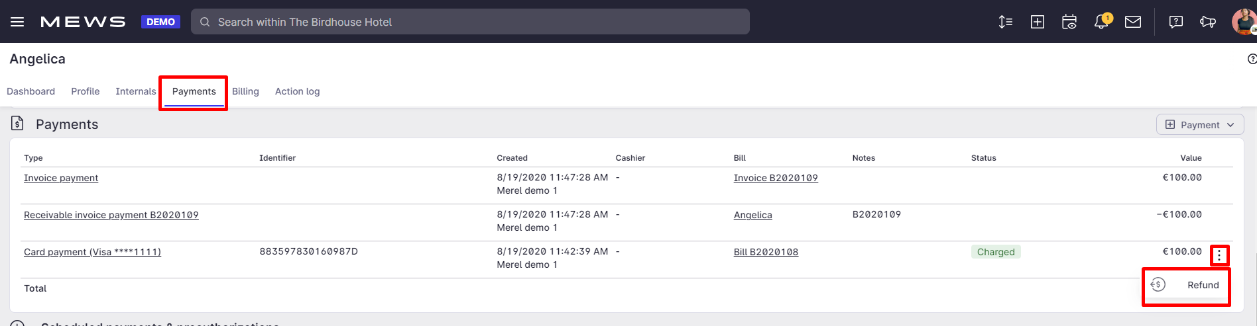
Task: Go to the Dashboard tab
Action: 30,91
